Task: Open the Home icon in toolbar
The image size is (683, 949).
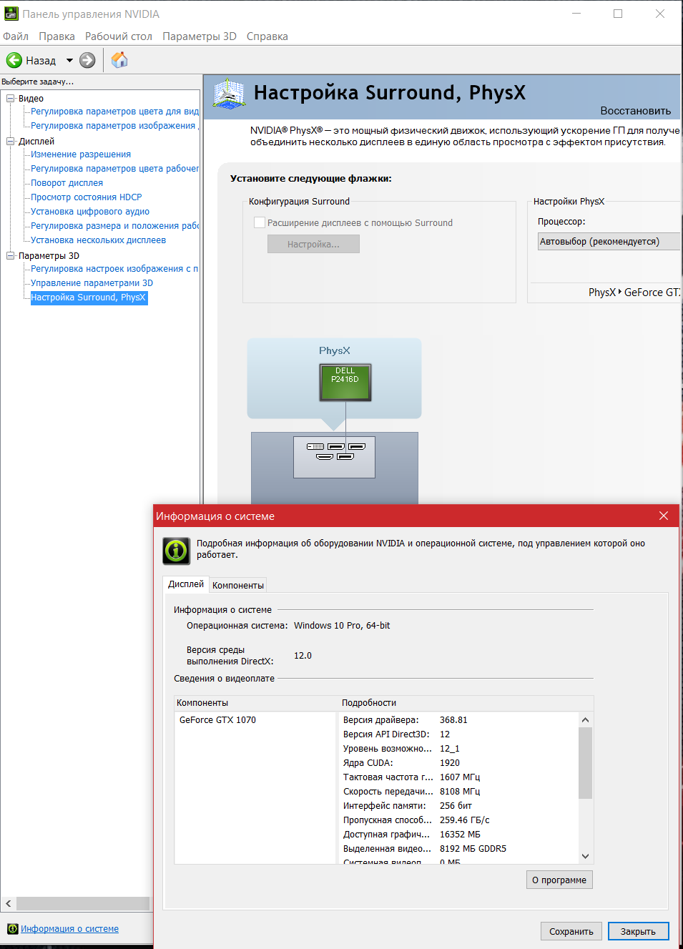Action: (119, 60)
